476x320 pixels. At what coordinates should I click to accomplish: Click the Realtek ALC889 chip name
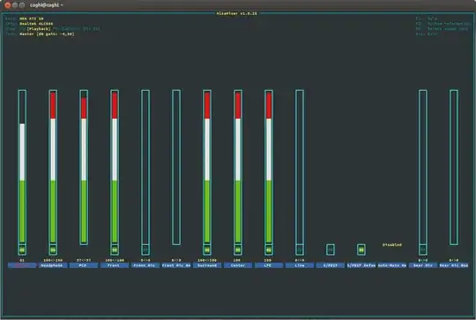click(36, 24)
